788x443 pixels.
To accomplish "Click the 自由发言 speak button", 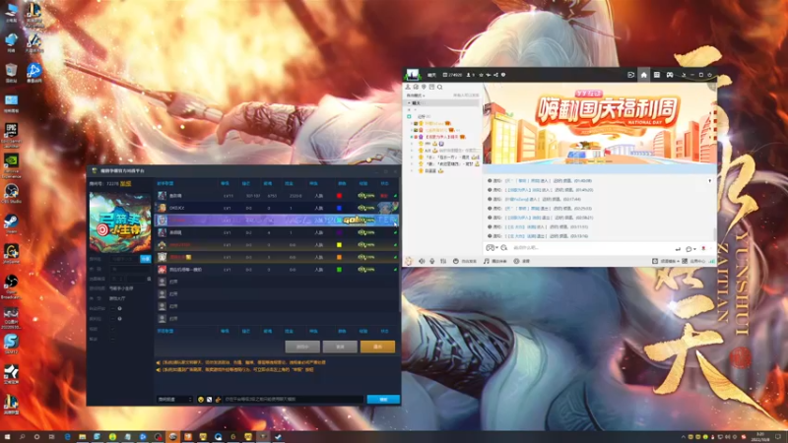I will (x=465, y=261).
